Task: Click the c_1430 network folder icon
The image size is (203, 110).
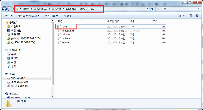Action: click(9, 42)
